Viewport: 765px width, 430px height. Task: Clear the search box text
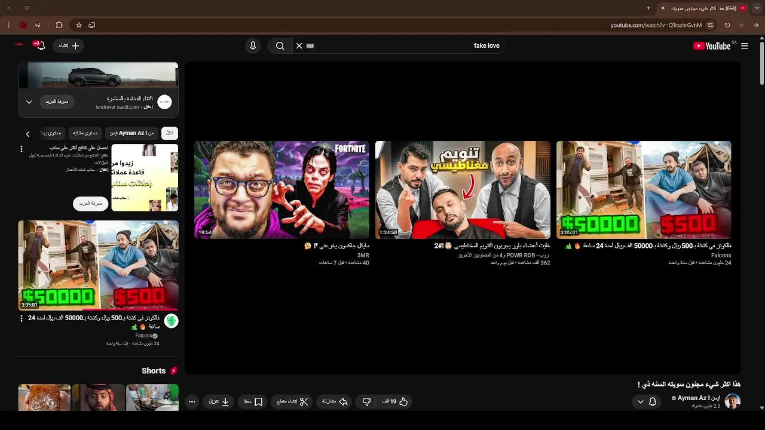(299, 46)
